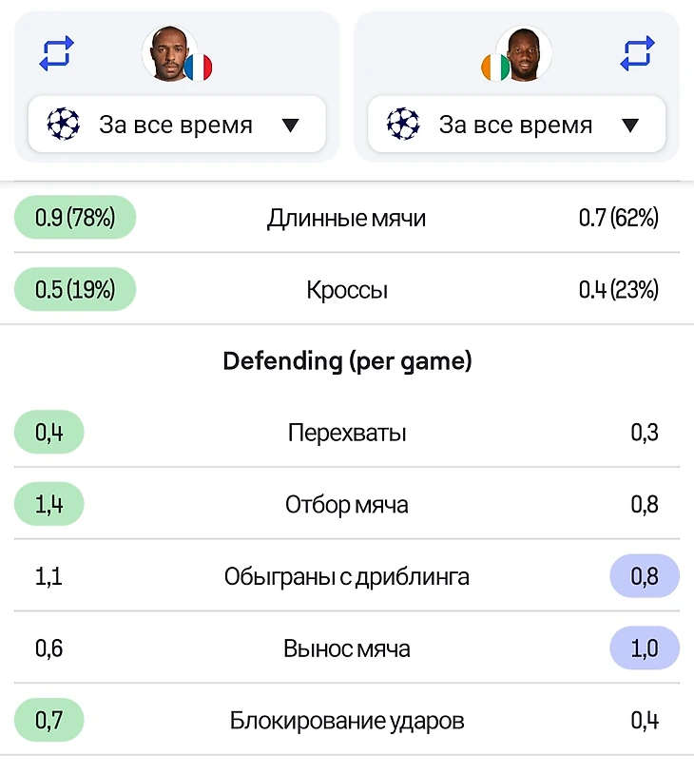Viewport: 694px width, 774px height.
Task: Select the 'Отбор мяча' stat label
Action: click(346, 505)
